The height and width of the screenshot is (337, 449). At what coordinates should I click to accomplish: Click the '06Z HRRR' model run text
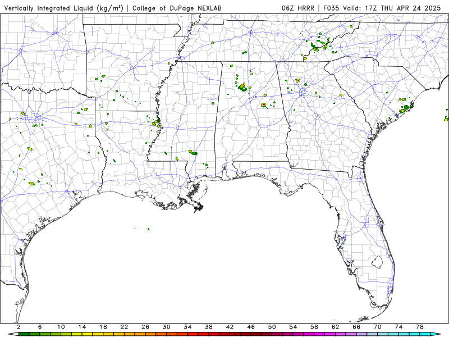(x=298, y=8)
